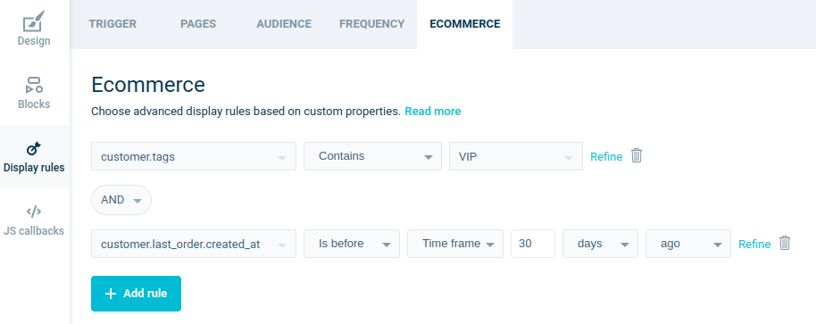Open the days unit dropdown
The width and height of the screenshot is (816, 324).
(x=600, y=244)
